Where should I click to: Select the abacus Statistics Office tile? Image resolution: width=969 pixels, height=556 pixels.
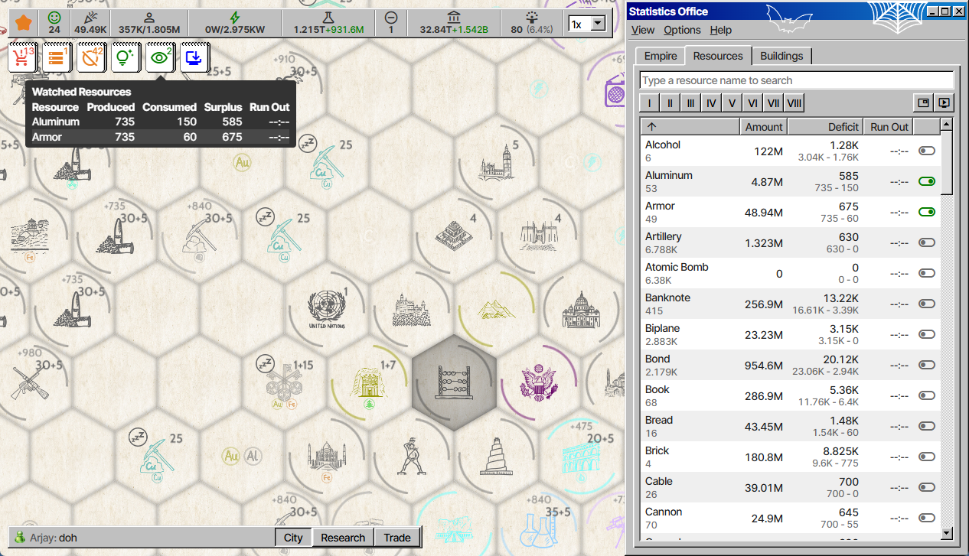coord(454,382)
